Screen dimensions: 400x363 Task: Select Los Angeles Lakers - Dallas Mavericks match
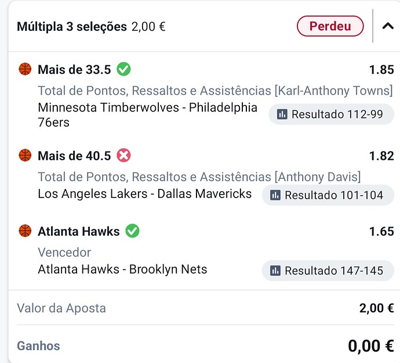point(145,194)
